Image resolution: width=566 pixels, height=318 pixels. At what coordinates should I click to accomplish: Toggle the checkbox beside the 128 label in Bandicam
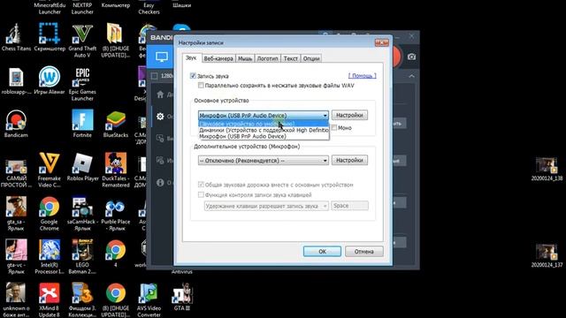(x=154, y=76)
